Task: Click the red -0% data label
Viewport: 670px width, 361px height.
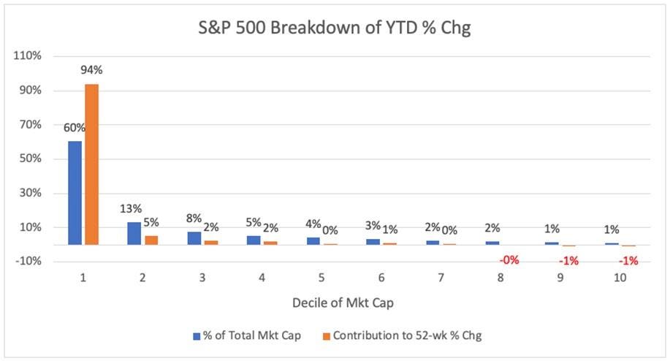Action: pyautogui.click(x=509, y=259)
